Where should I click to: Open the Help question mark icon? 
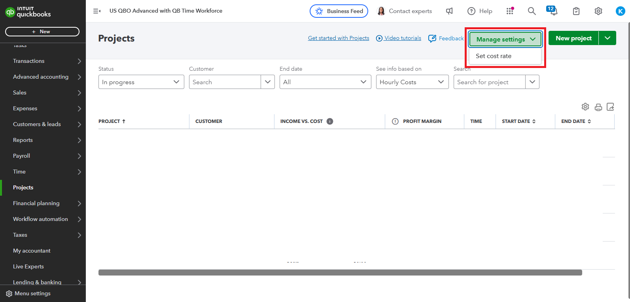coord(471,11)
